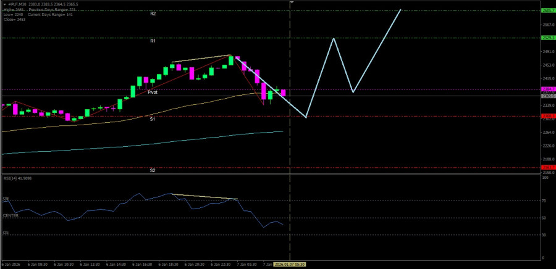Click the OB overbought level label
This screenshot has height=269, width=556.
(x=6, y=199)
